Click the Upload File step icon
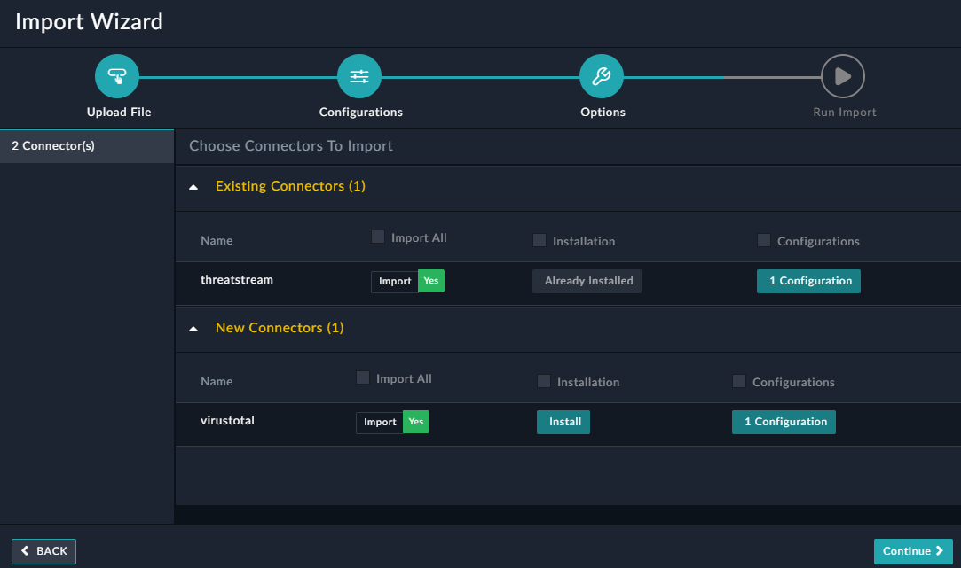961x568 pixels. (116, 76)
